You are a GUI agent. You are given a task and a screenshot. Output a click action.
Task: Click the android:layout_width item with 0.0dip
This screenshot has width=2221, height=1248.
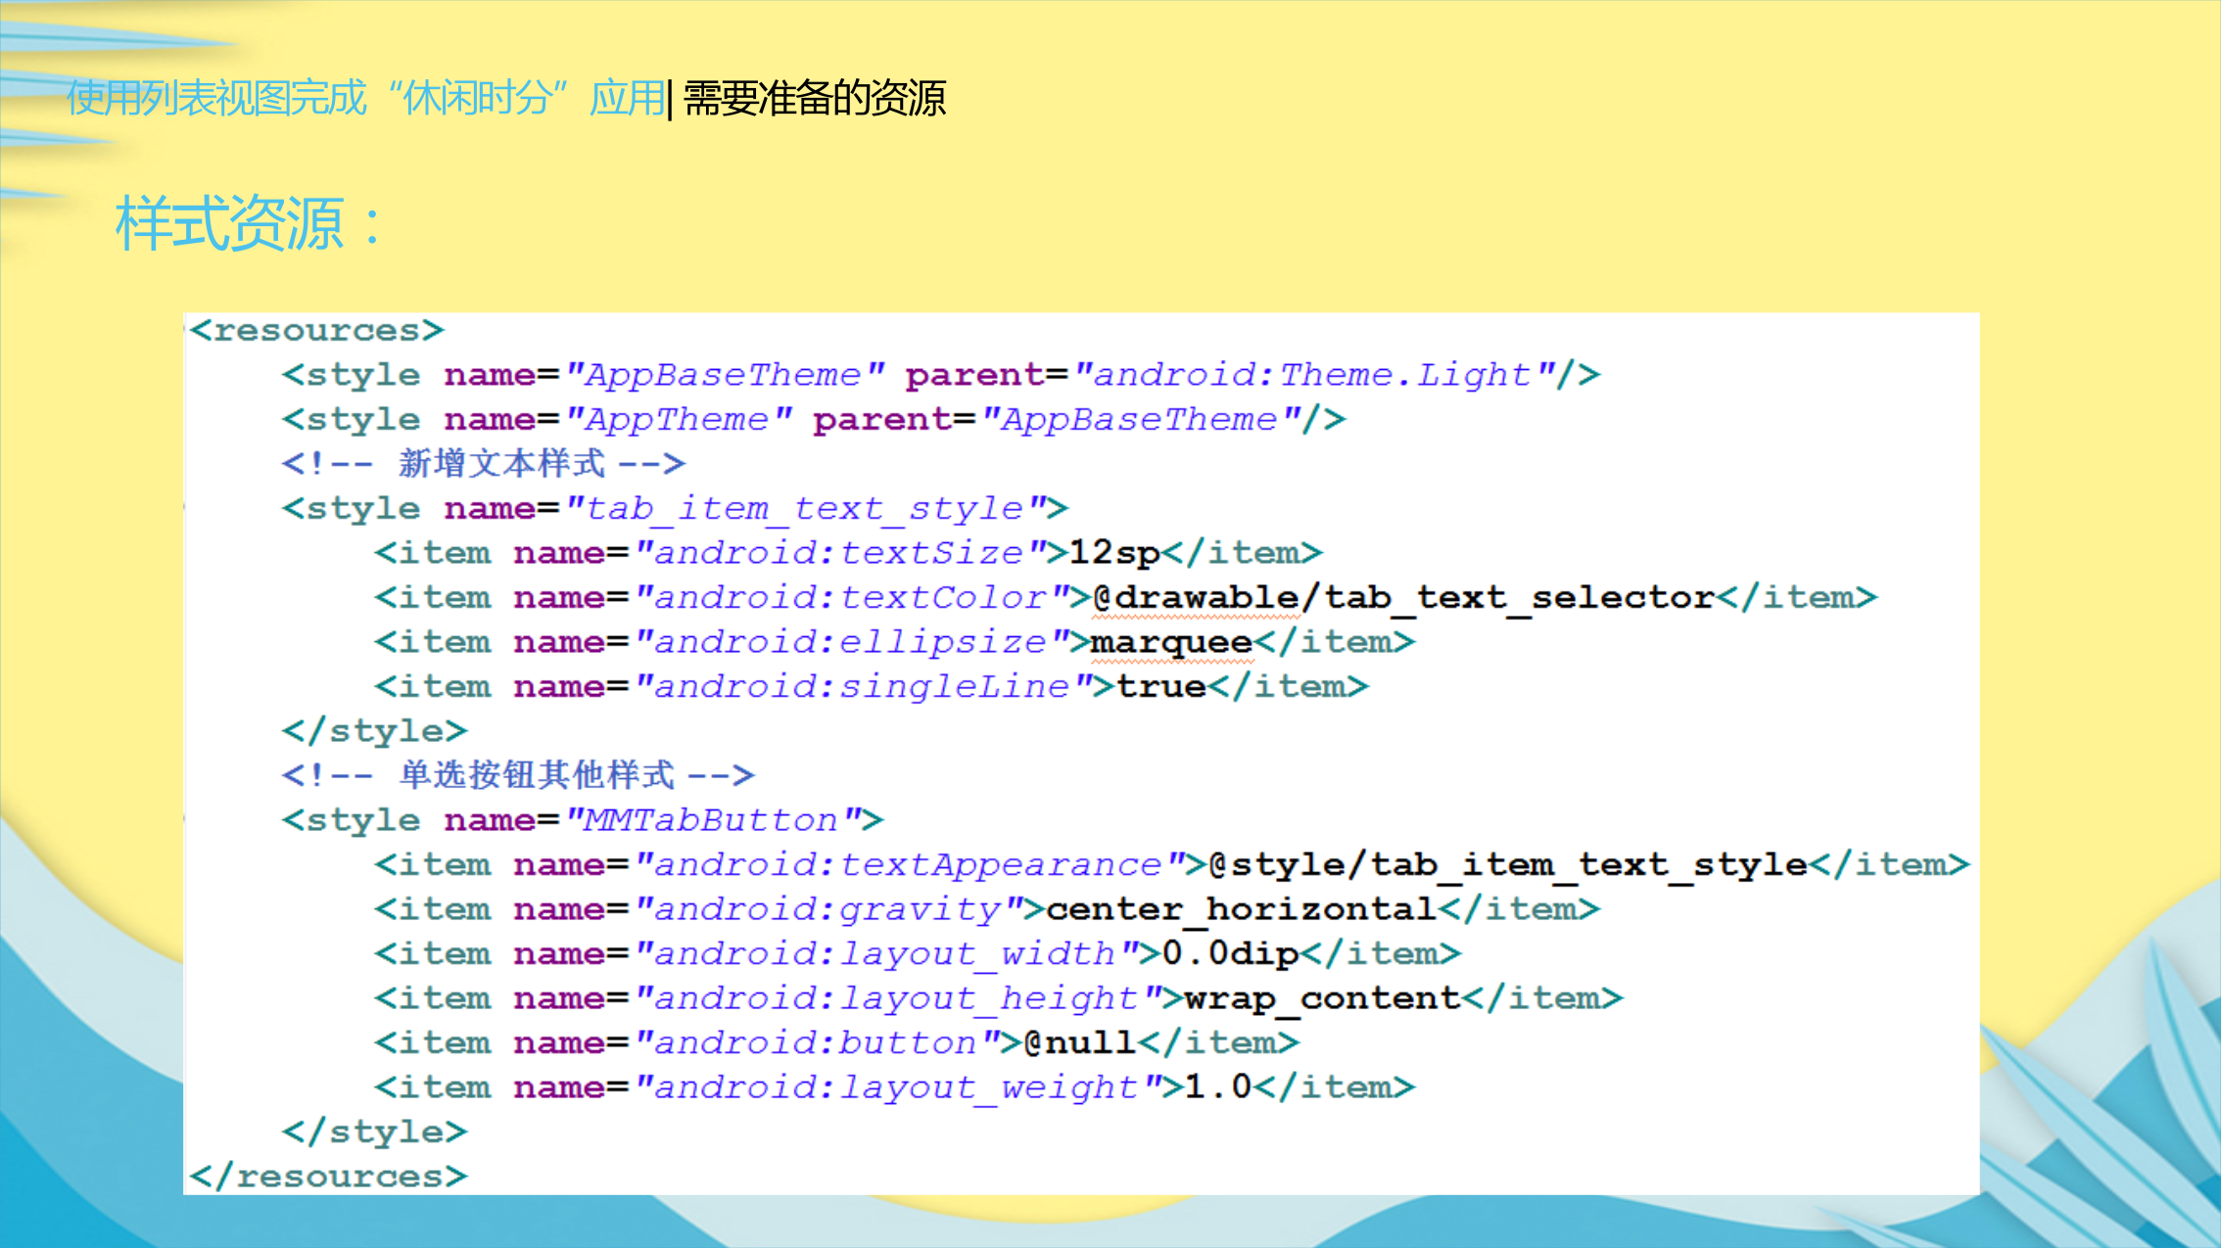918,954
